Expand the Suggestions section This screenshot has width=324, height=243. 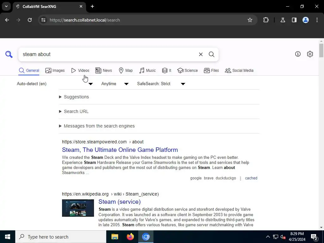click(74, 97)
